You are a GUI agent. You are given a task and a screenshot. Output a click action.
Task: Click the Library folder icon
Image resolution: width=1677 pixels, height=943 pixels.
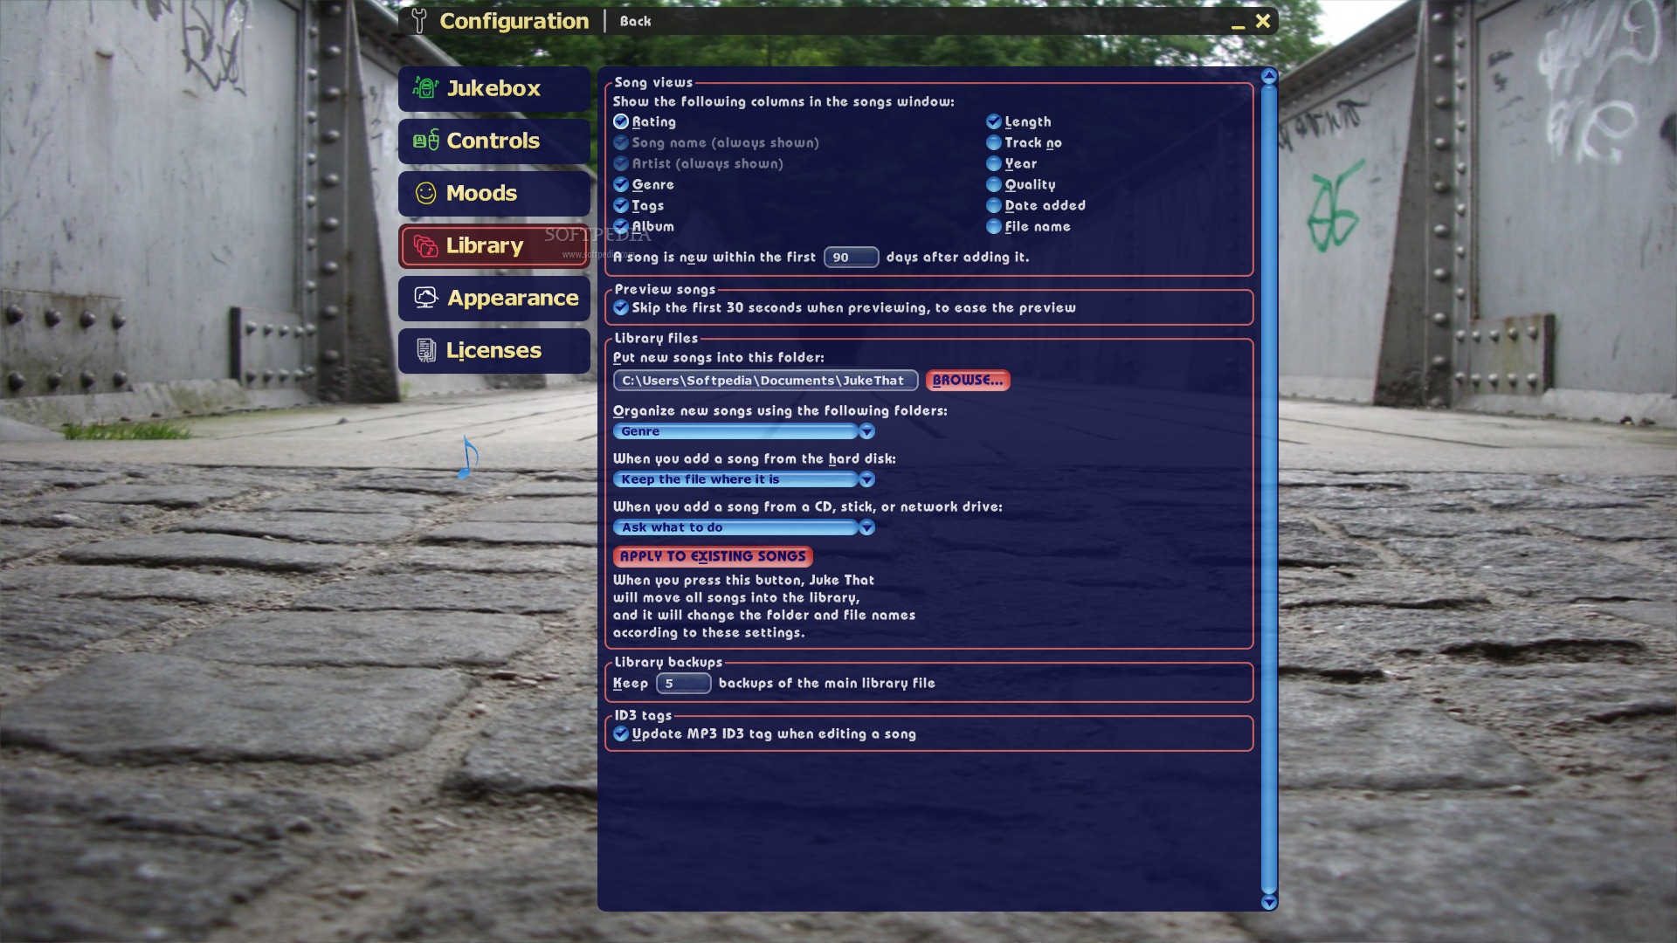click(425, 246)
